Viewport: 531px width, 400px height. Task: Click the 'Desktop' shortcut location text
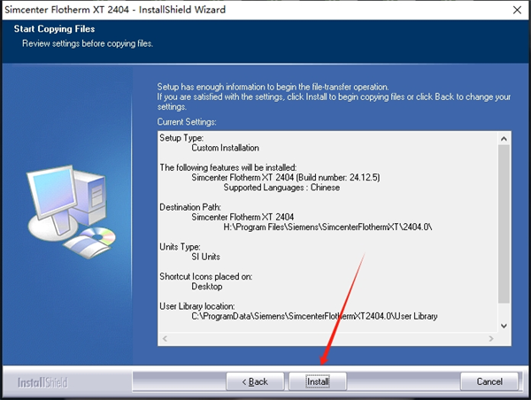207,287
